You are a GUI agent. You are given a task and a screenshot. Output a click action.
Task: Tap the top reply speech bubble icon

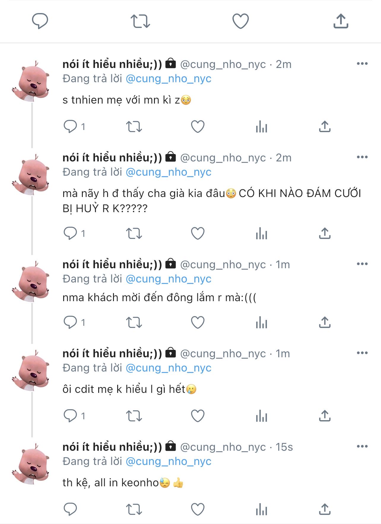40,21
